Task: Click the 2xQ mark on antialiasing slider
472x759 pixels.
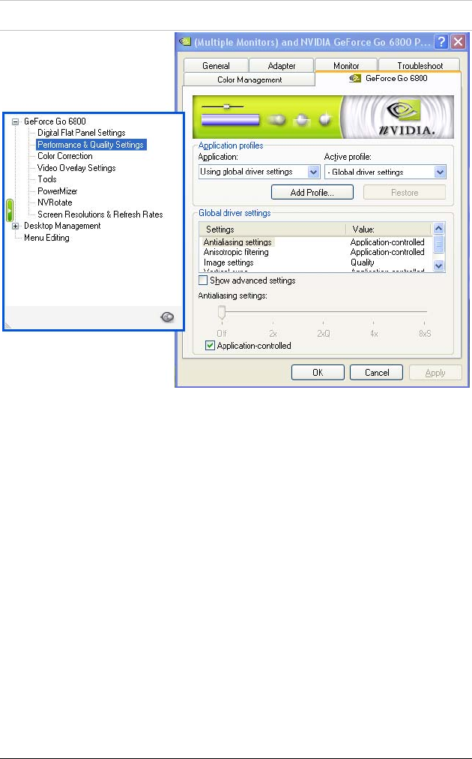Action: pyautogui.click(x=324, y=334)
